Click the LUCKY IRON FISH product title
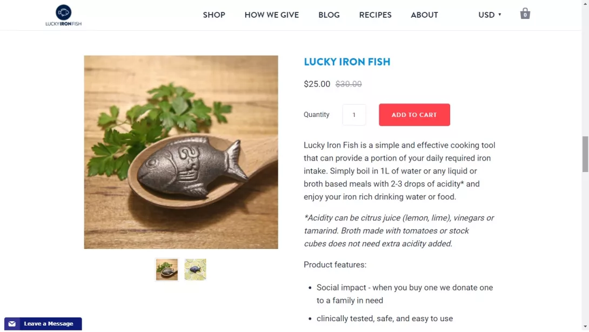The image size is (589, 332). click(x=347, y=62)
